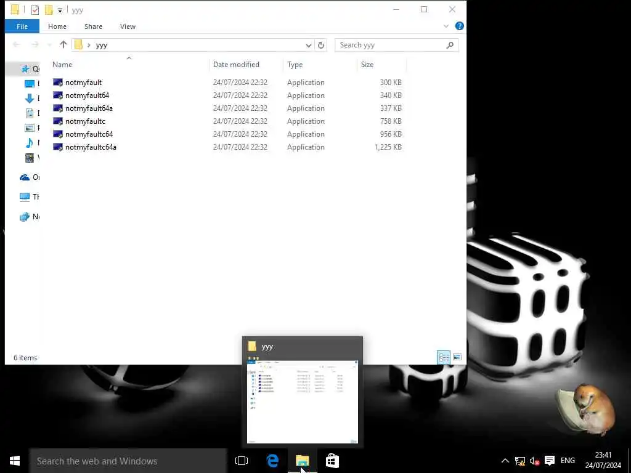Open the notmyfault application icon
631x473 pixels.
tap(58, 83)
